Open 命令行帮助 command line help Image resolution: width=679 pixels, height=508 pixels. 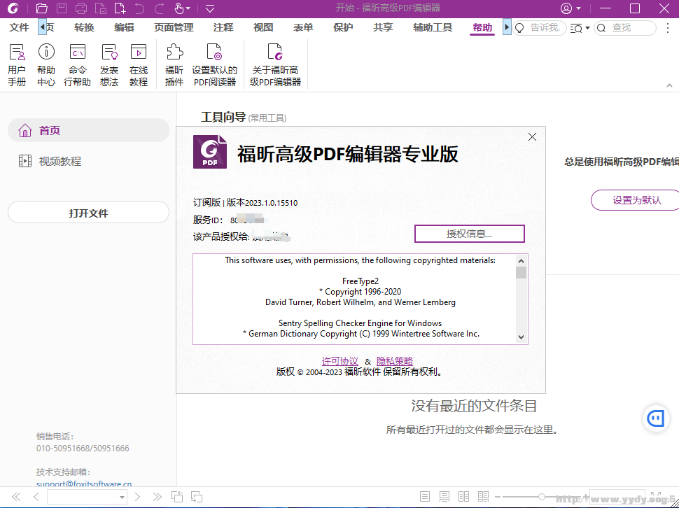pyautogui.click(x=78, y=65)
